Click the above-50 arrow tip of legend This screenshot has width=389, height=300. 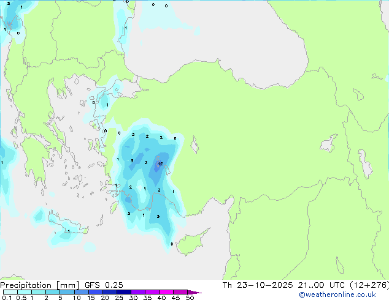194,292
